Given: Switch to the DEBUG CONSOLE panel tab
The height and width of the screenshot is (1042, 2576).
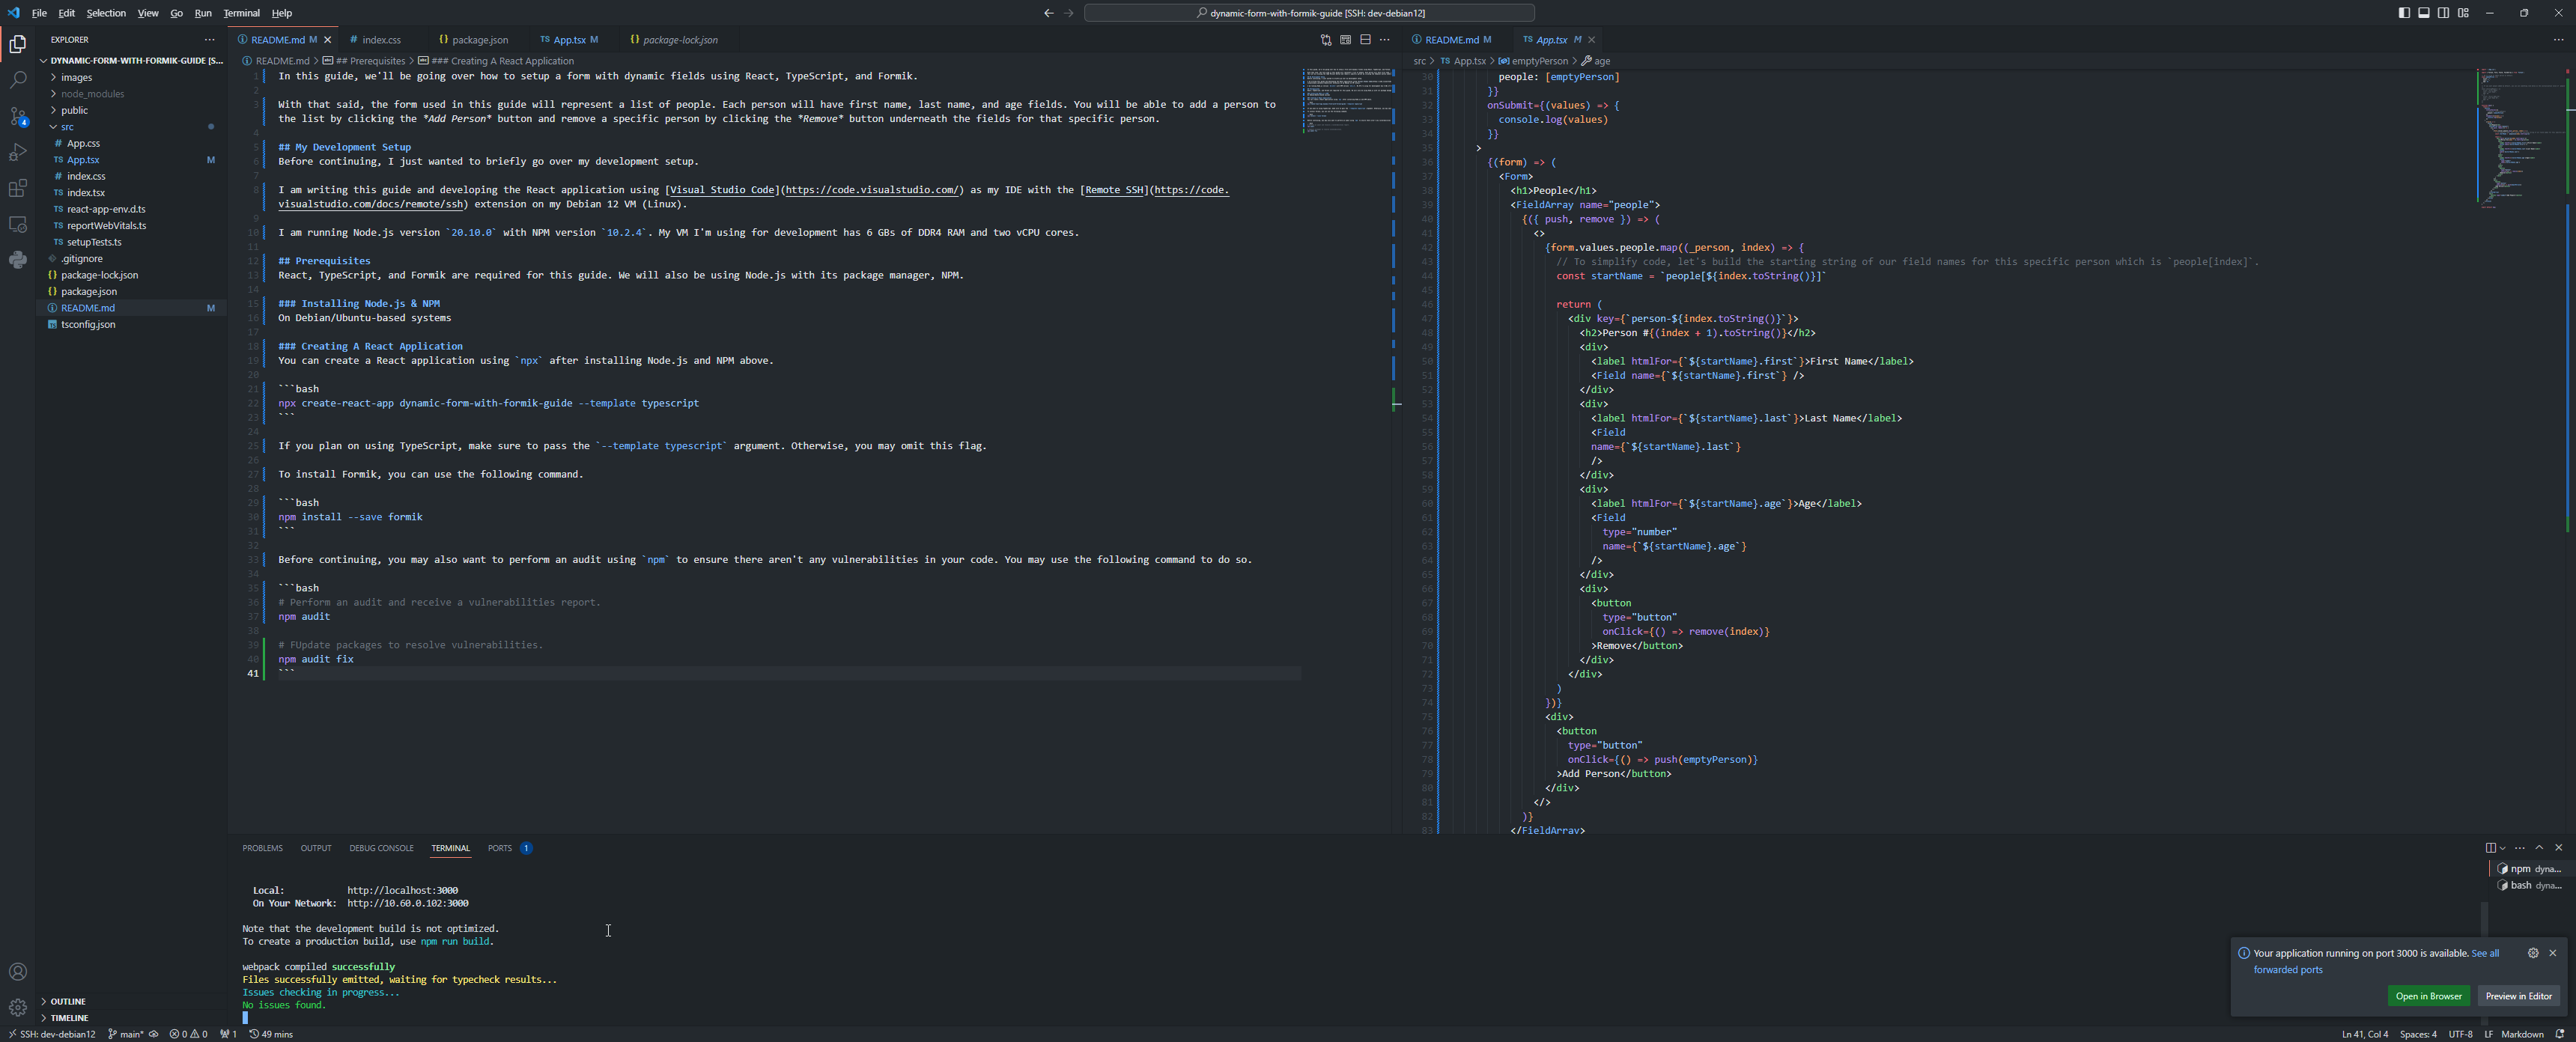Looking at the screenshot, I should point(381,848).
